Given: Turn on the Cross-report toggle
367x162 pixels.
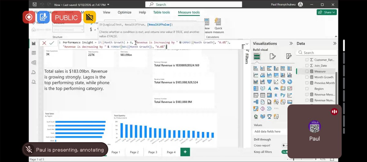Looking at the screenshot, I should pos(284,146).
